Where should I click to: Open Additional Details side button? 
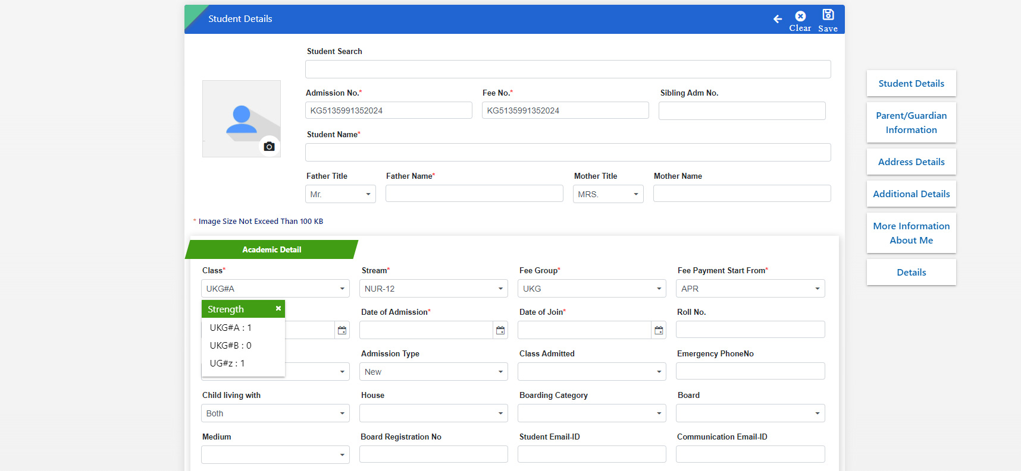(x=912, y=194)
